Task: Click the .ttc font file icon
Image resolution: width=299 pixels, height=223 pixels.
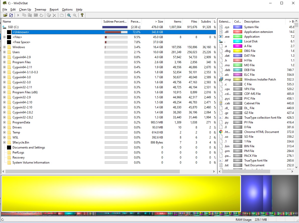Action: pos(221,118)
